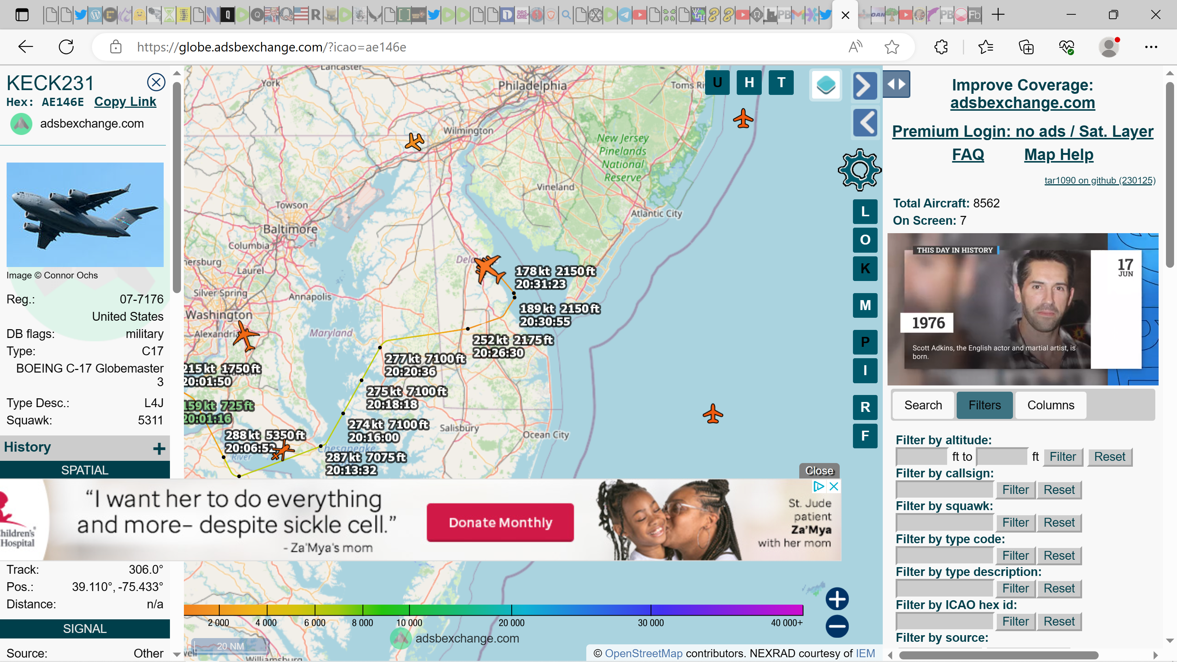
Task: Open the AdChoices info icon
Action: 818,487
